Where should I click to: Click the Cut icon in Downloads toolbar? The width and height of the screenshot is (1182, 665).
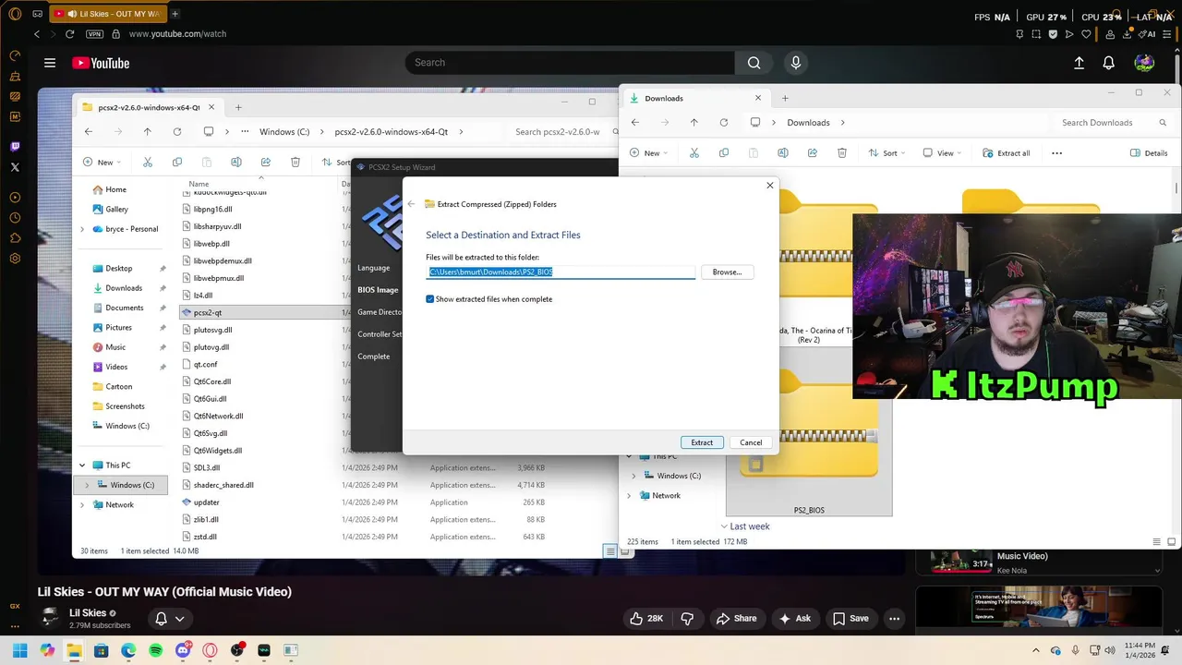tap(694, 153)
